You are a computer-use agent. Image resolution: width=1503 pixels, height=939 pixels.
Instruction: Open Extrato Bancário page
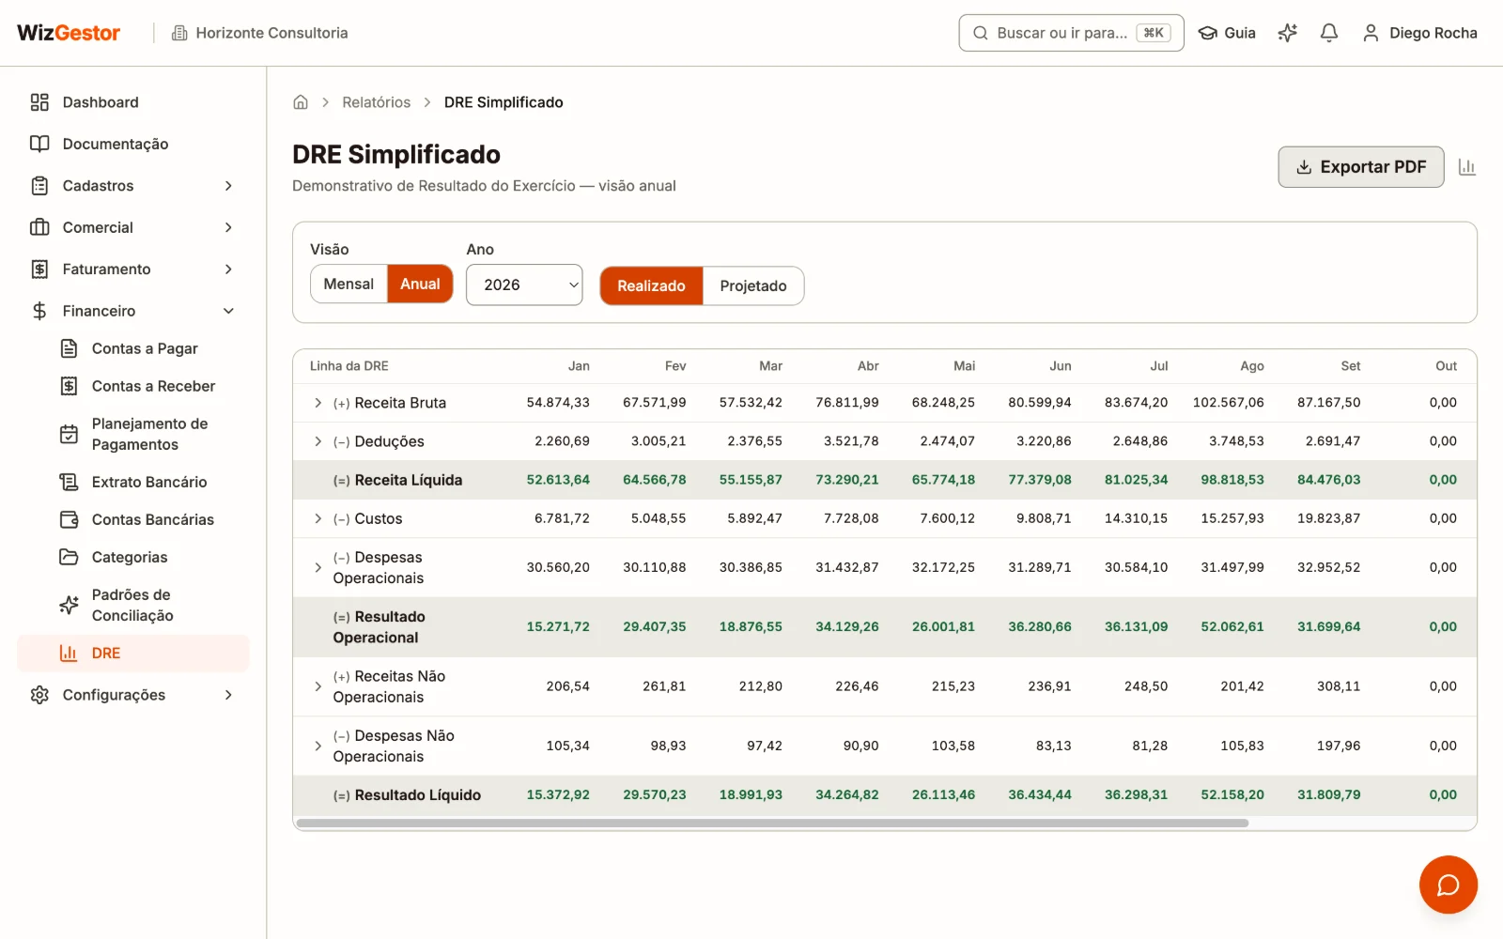pyautogui.click(x=149, y=482)
